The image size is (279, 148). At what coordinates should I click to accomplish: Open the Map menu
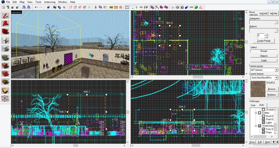[x=22, y=2]
